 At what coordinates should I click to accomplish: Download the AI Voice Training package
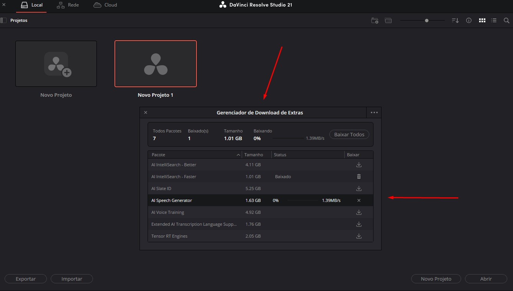pyautogui.click(x=359, y=212)
